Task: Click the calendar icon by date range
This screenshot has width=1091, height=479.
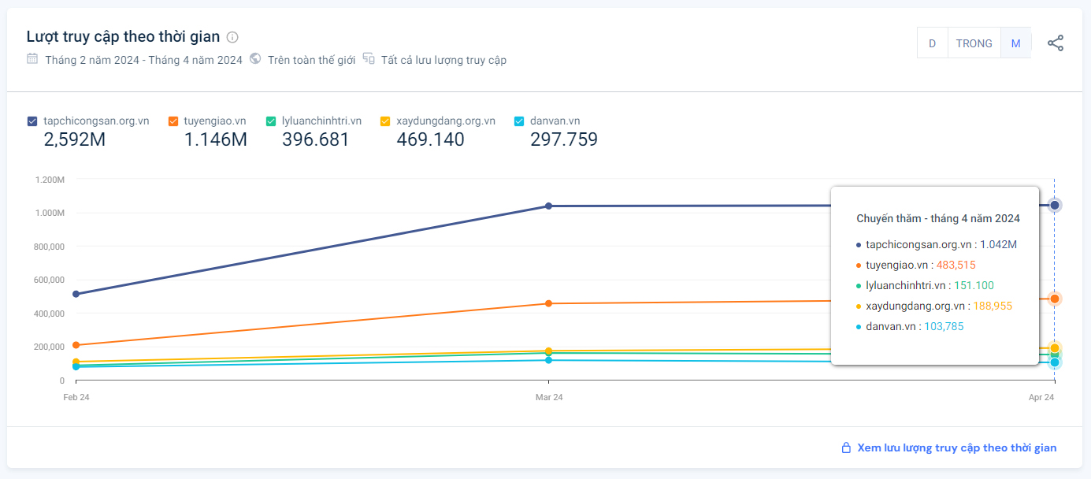Action: [32, 59]
